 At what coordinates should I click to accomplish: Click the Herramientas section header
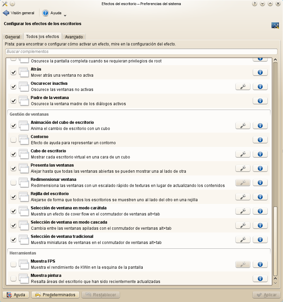click(23, 253)
